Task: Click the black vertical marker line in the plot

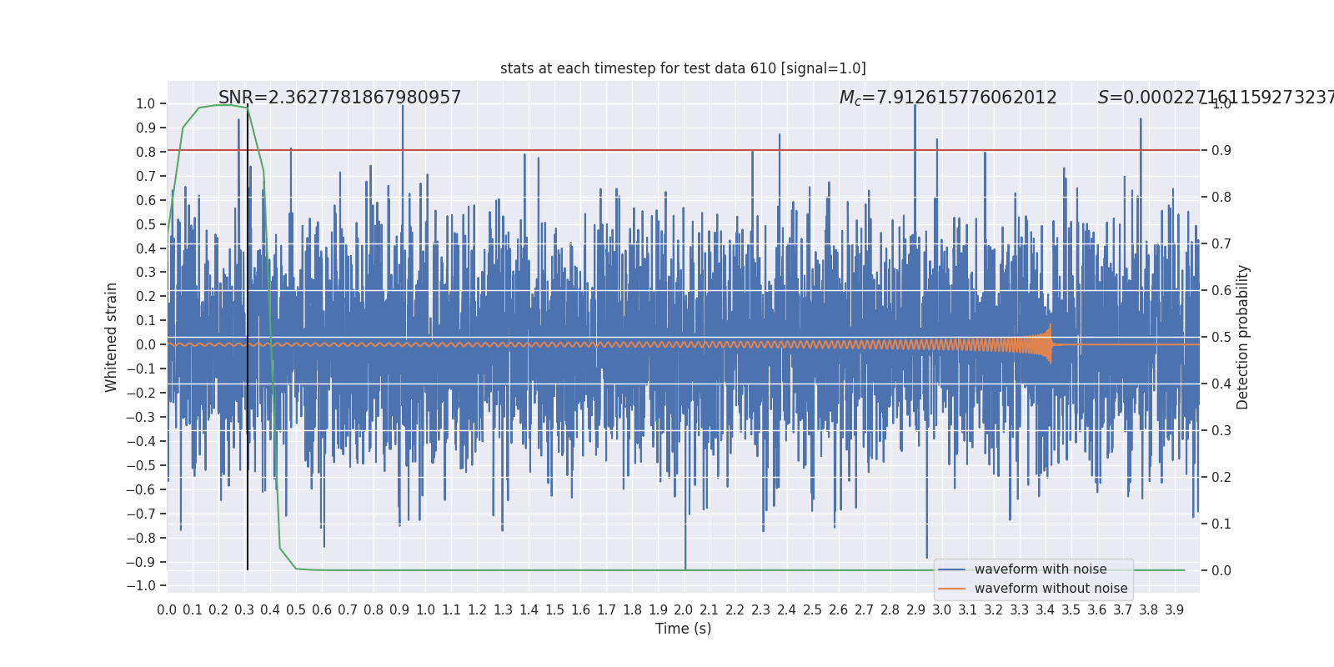Action: pyautogui.click(x=248, y=338)
